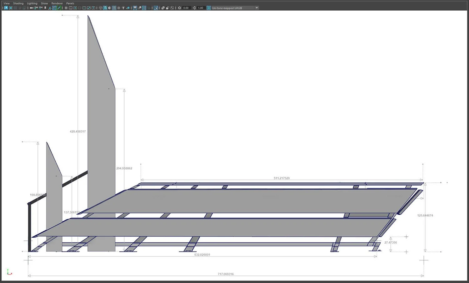This screenshot has width=469, height=283.
Task: Click the Textured checker icon
Action: [119, 8]
